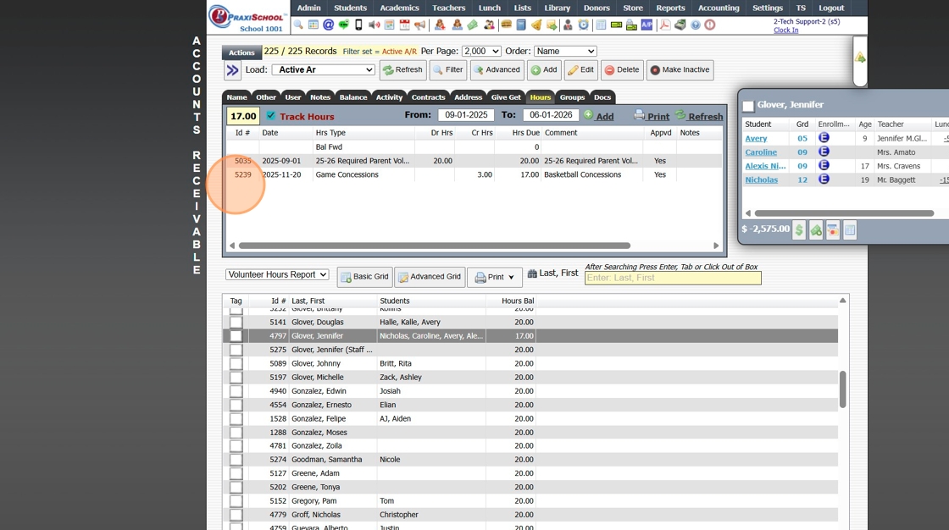Image resolution: width=949 pixels, height=530 pixels.
Task: Click the Basic Grid button
Action: pos(365,277)
